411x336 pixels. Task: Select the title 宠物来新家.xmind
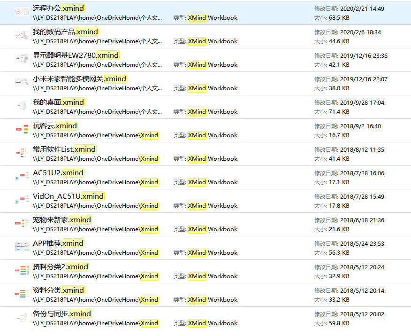pos(62,220)
